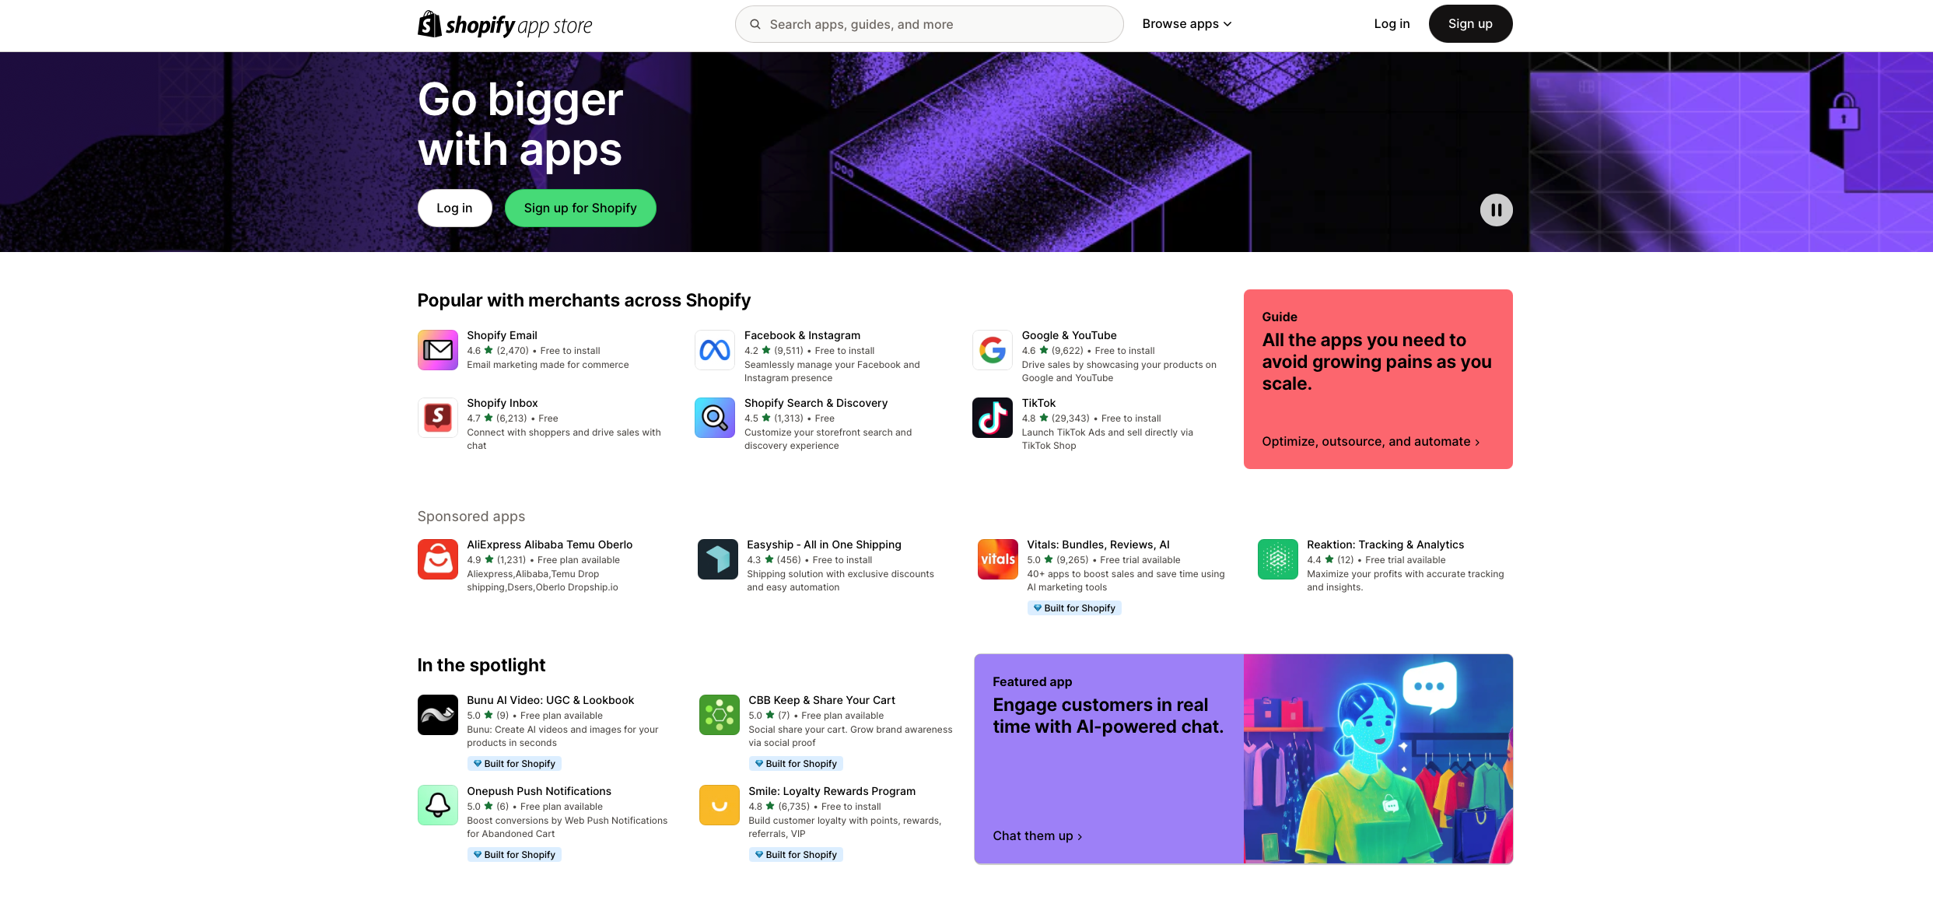Click the Smile Loyalty Rewards icon
The height and width of the screenshot is (900, 1933).
click(719, 805)
